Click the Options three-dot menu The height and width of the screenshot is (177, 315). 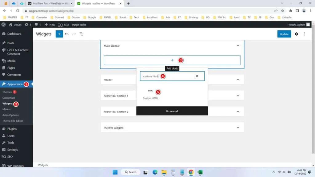[x=305, y=34]
